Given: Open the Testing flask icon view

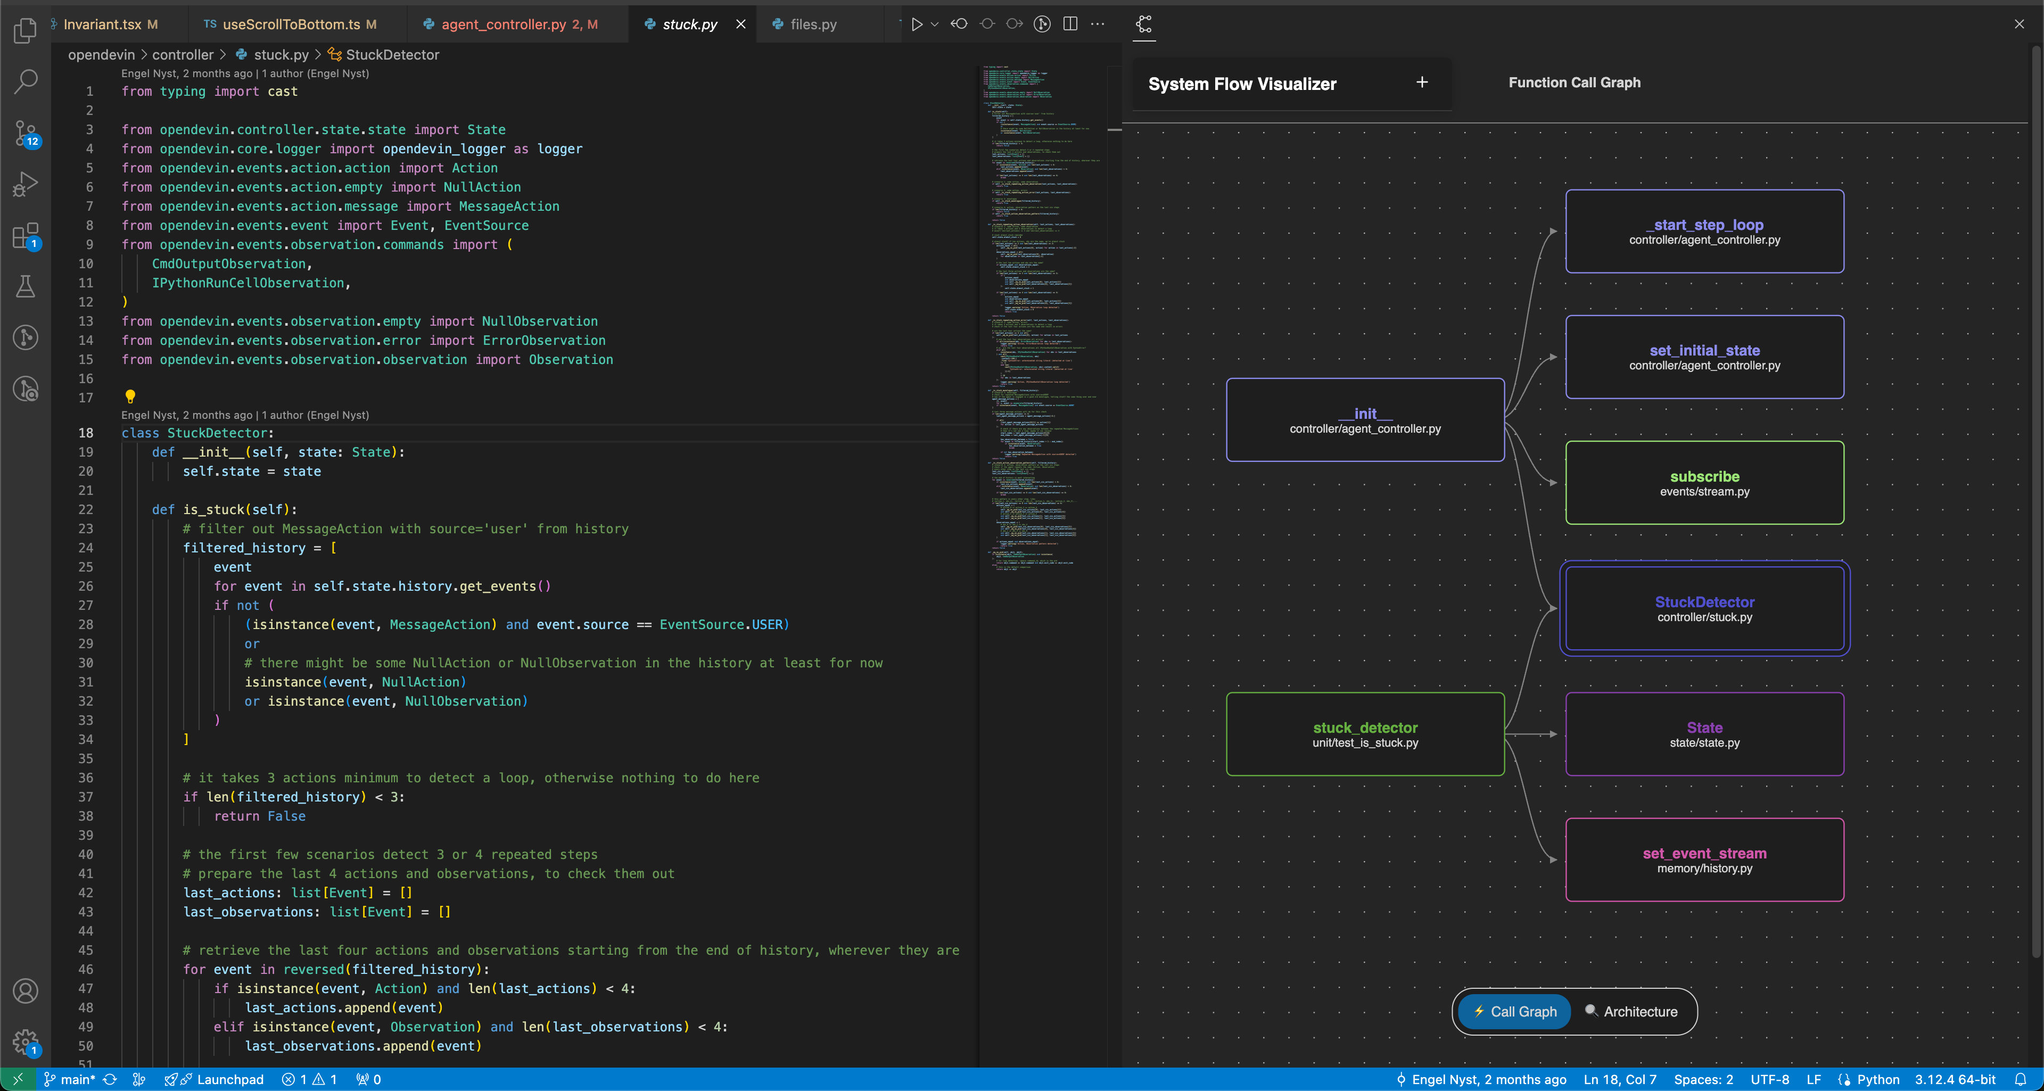Looking at the screenshot, I should pos(26,286).
